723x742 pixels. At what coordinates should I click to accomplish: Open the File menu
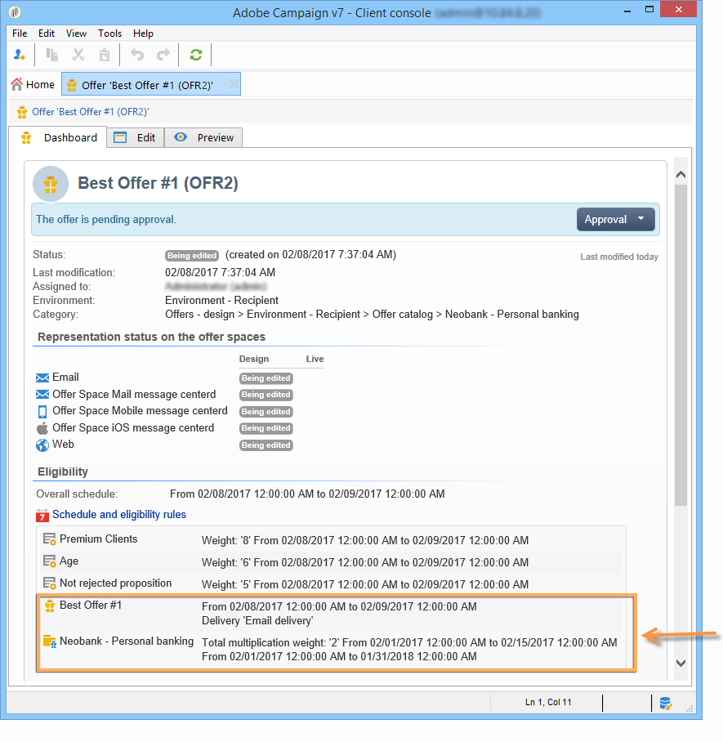point(20,34)
